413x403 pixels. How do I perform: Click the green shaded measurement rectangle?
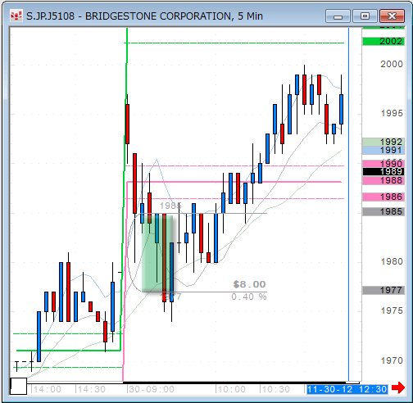157,254
